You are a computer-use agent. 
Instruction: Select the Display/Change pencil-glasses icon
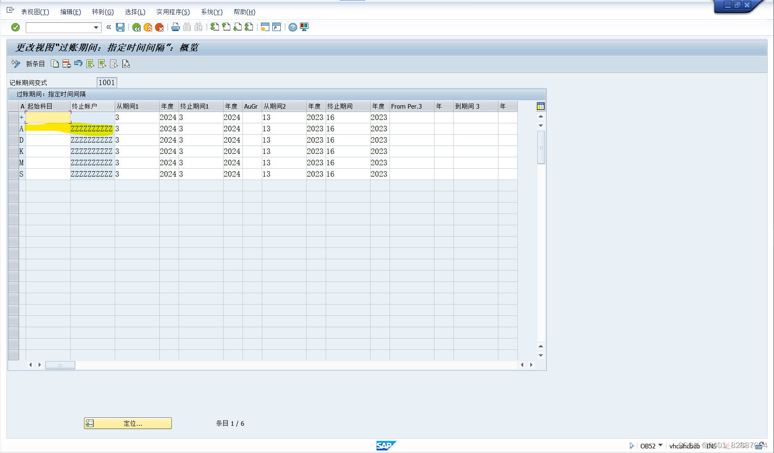16,64
